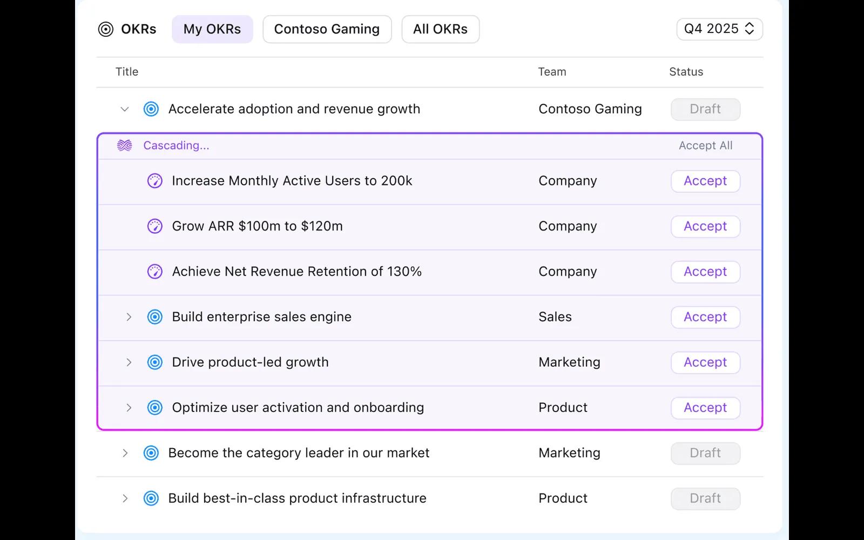Accept the Drive product-led growth suggestion

click(x=705, y=362)
